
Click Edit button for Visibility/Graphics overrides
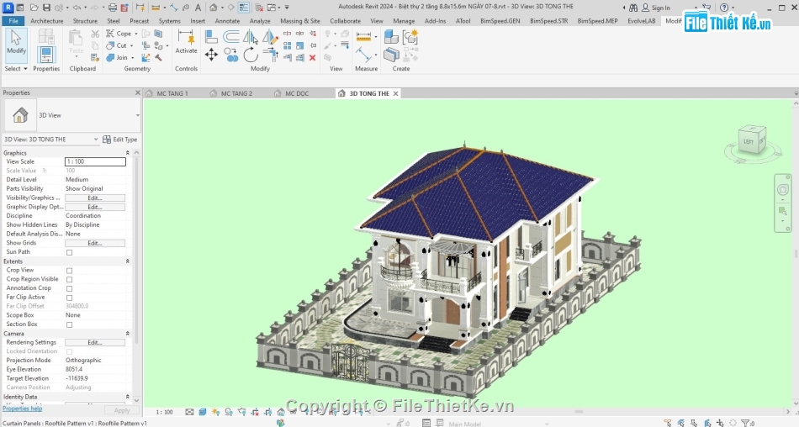[95, 198]
